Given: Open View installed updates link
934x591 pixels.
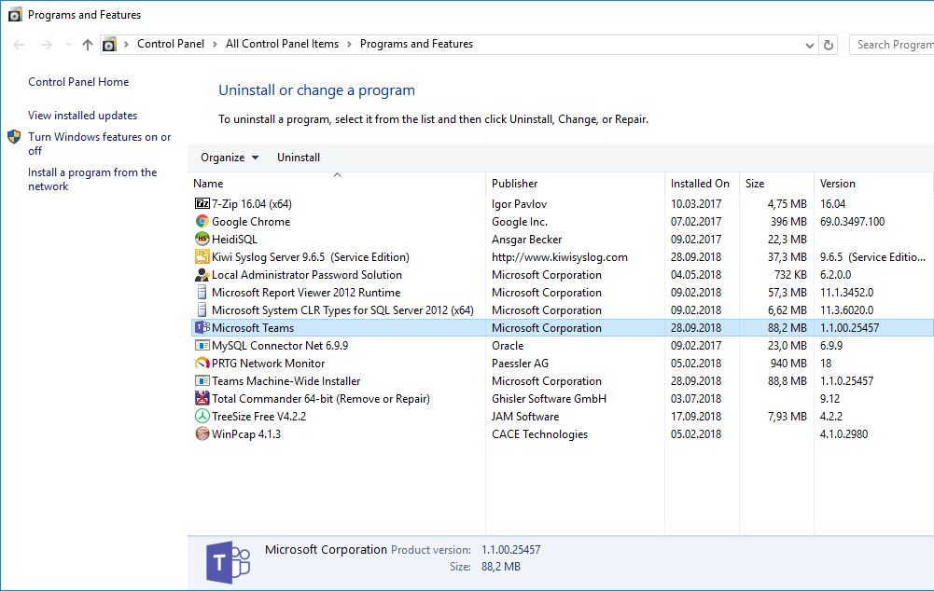Looking at the screenshot, I should (83, 116).
